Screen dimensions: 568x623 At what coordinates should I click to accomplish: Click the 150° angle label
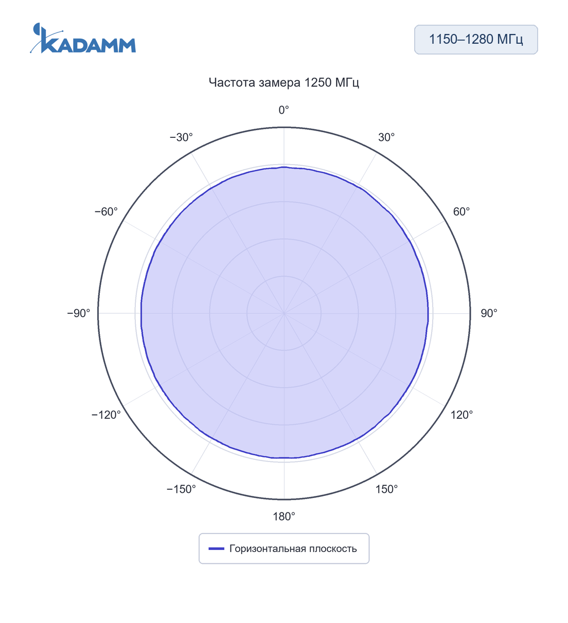coord(386,489)
